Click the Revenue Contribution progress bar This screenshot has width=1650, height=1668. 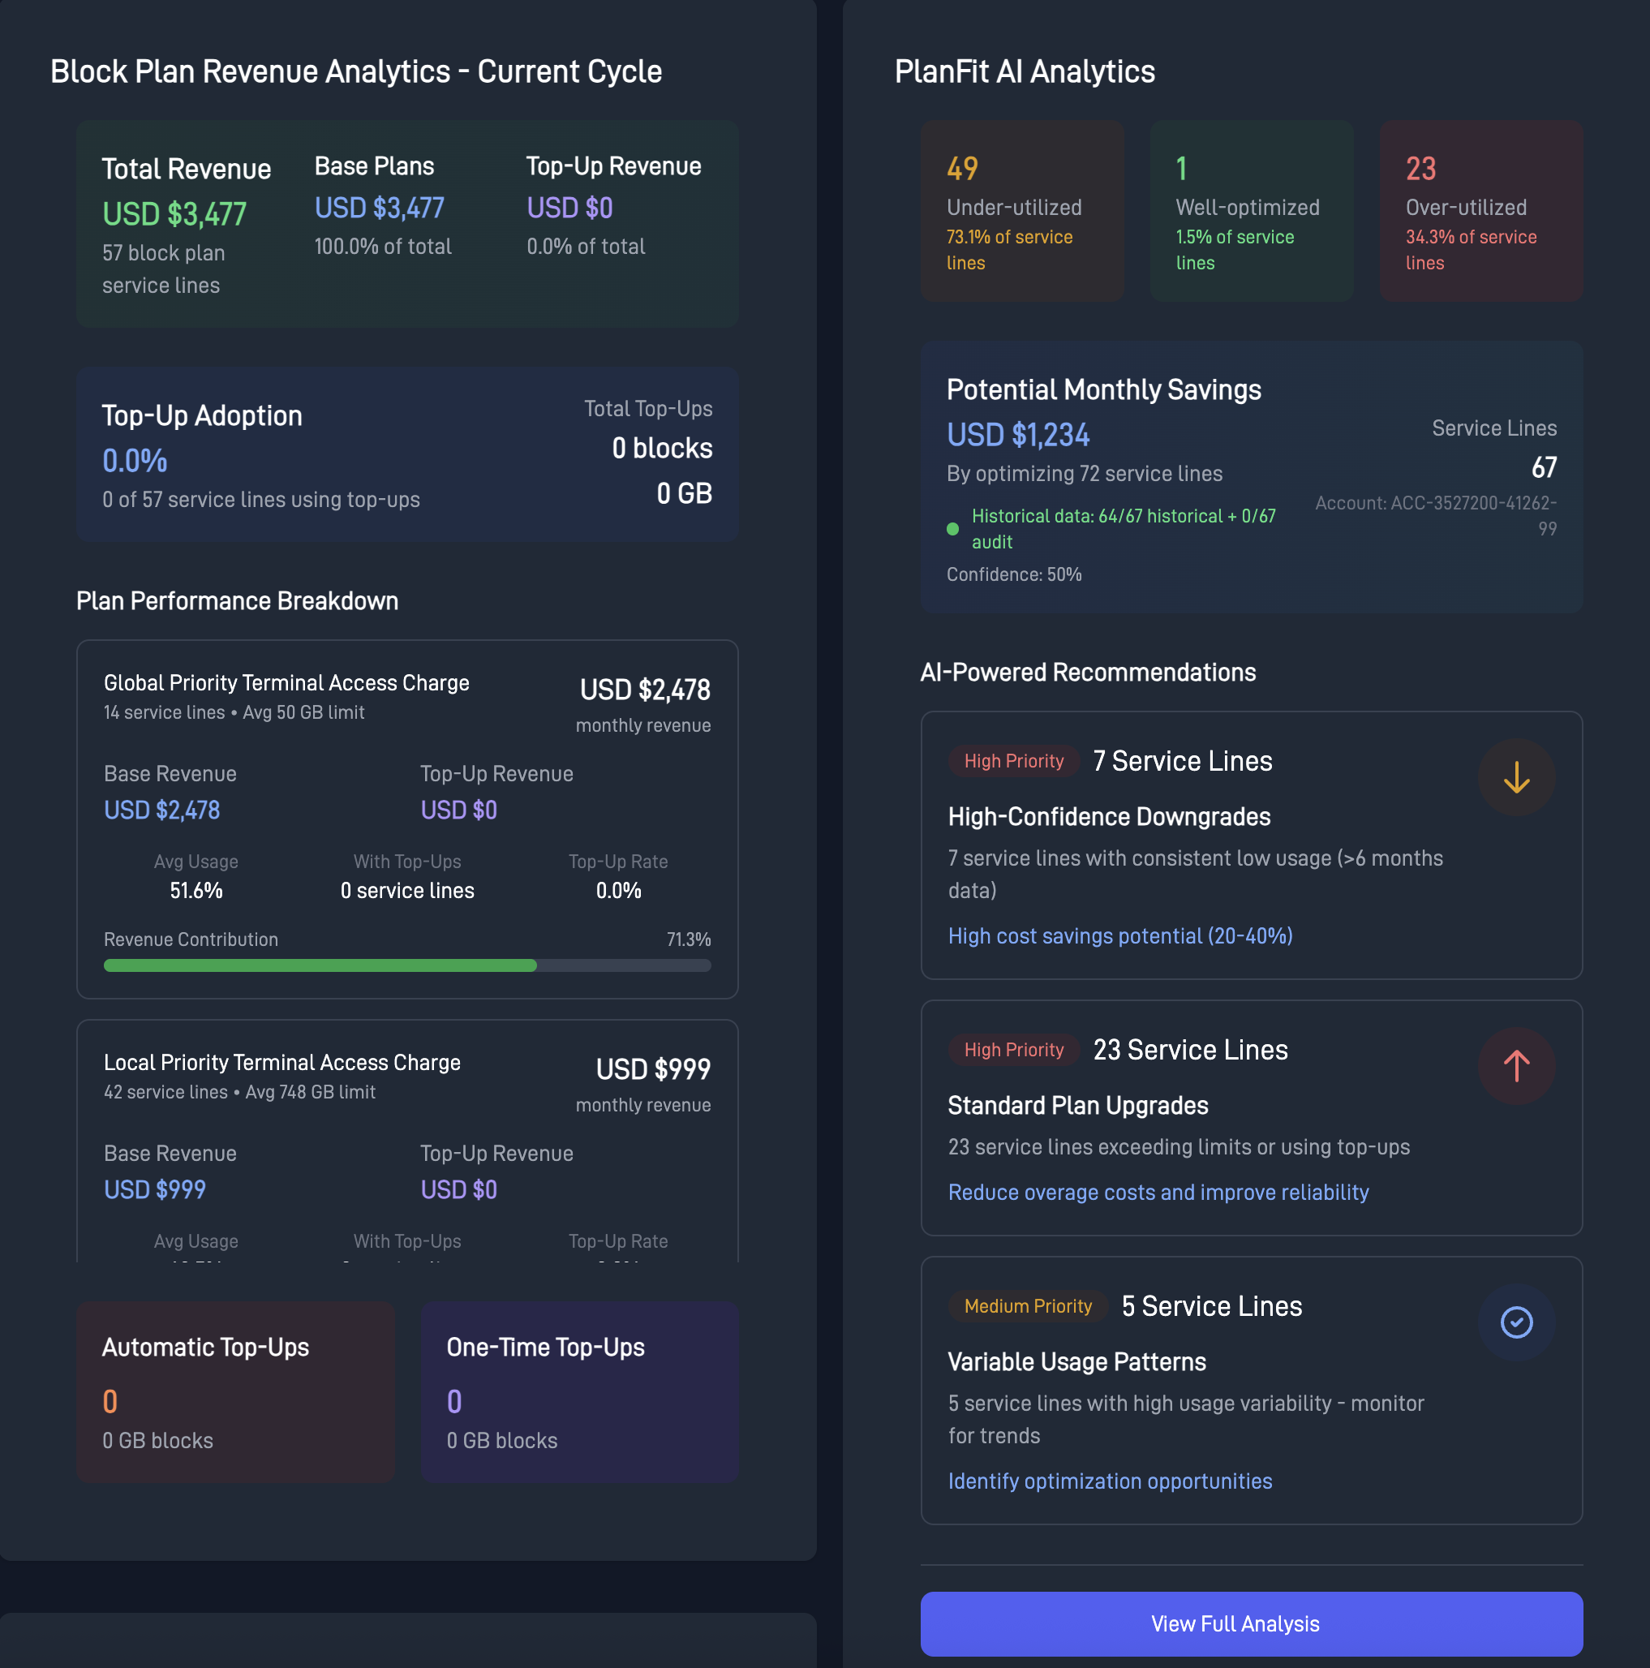[x=407, y=965]
